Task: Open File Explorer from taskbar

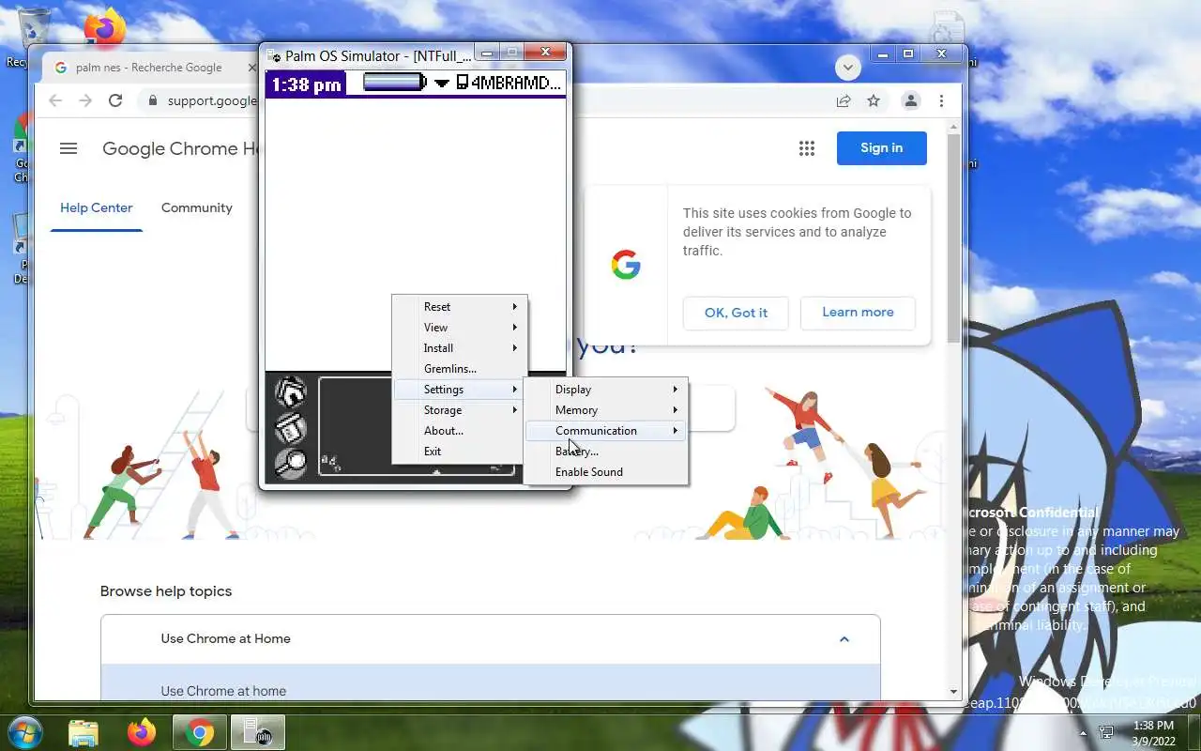Action: pos(84,732)
